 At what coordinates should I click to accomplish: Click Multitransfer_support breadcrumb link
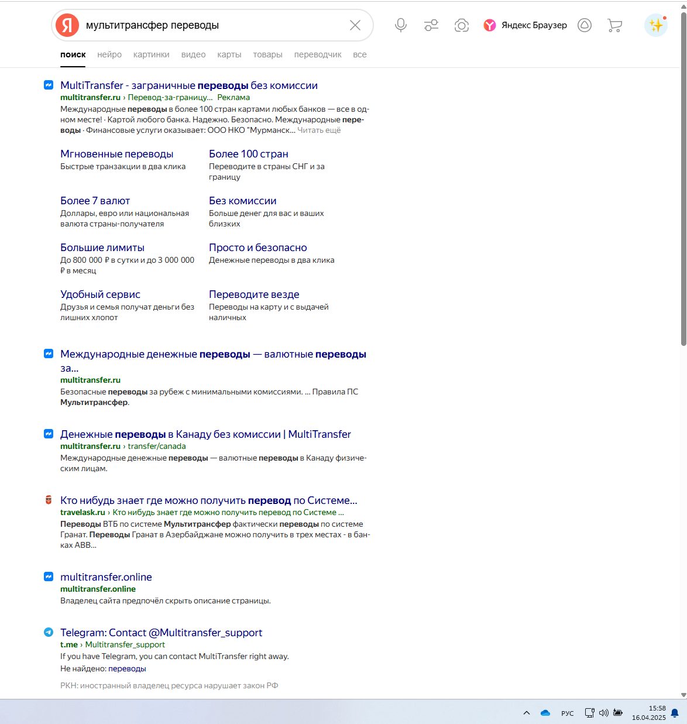pos(125,644)
